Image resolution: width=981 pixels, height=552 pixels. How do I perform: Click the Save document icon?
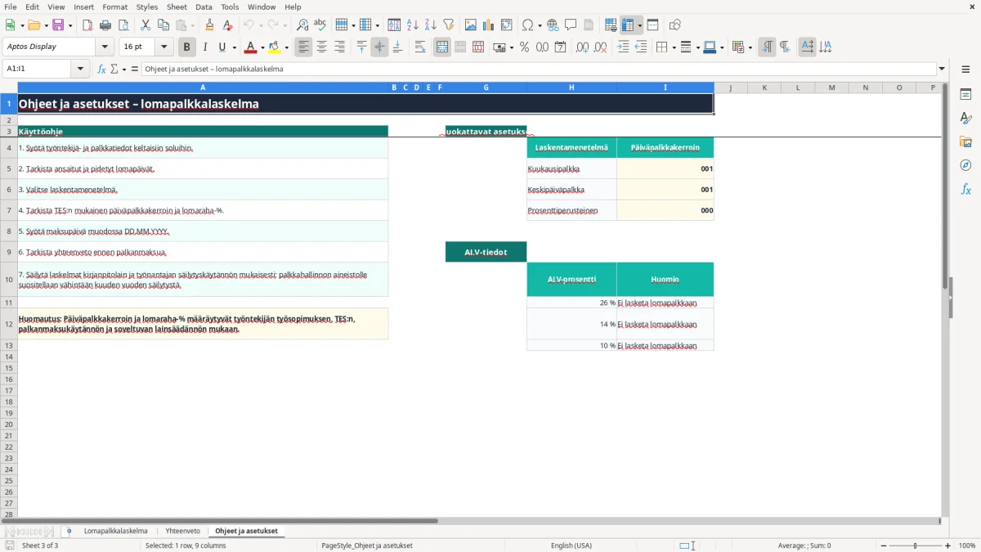pos(58,25)
